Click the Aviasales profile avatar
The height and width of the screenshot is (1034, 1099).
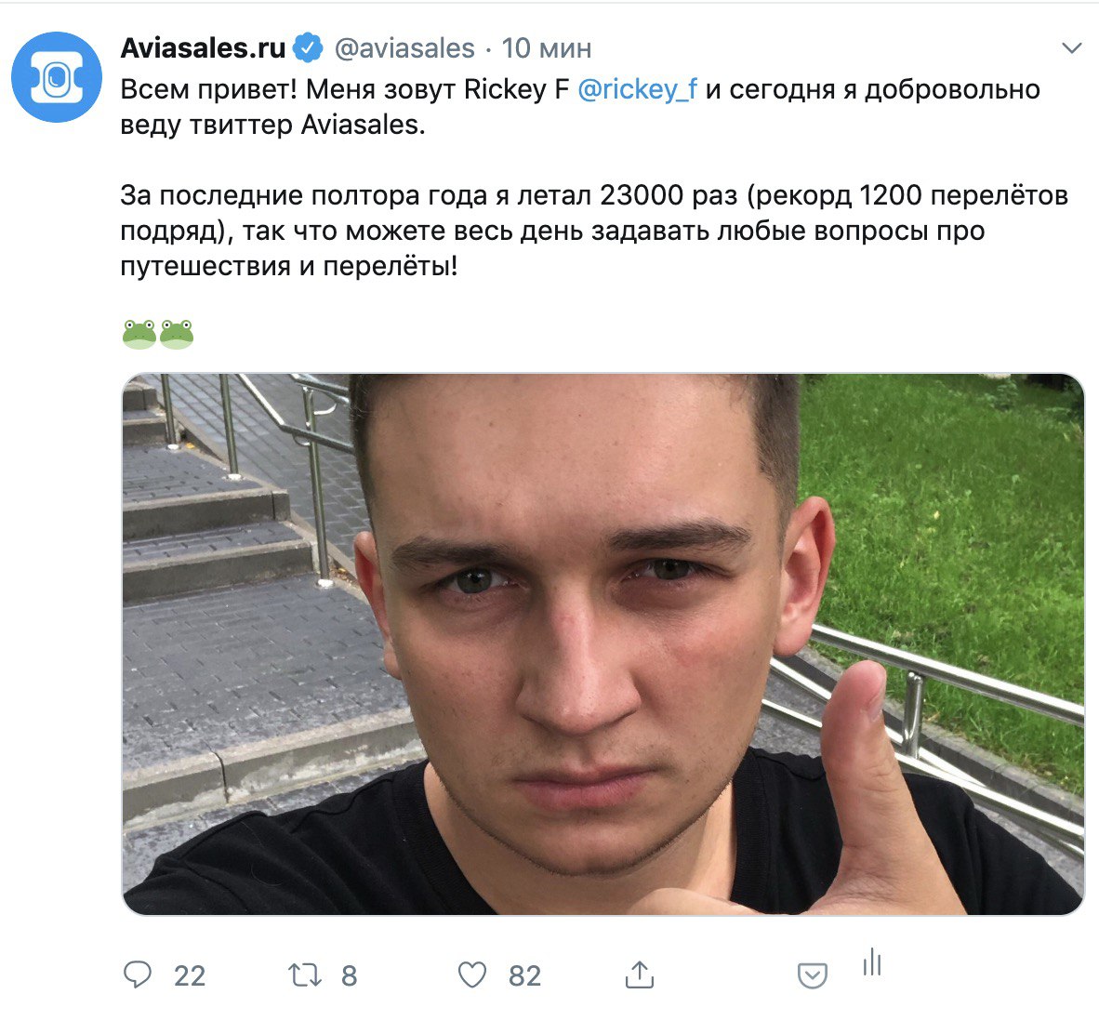[x=57, y=77]
